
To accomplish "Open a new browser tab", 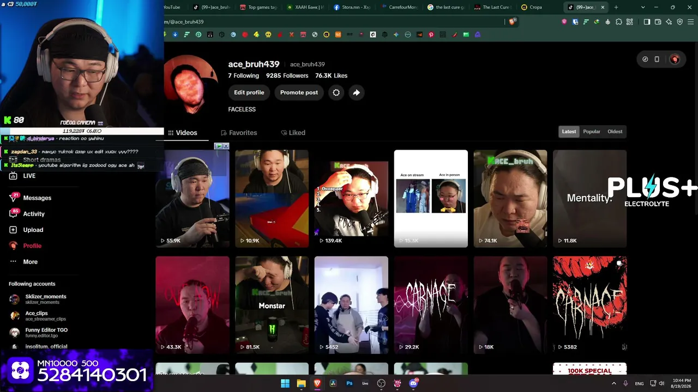I will [616, 7].
